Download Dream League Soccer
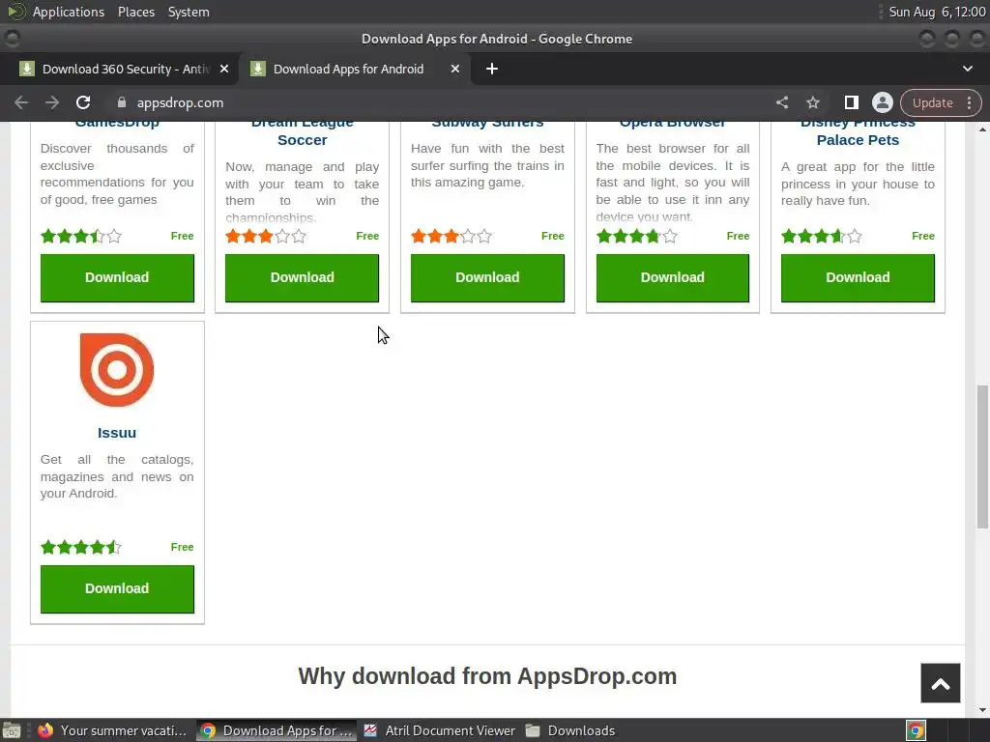 point(303,277)
